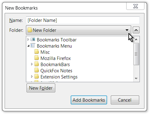This screenshot has width=150, height=114.
Task: Click the Extension Settings folder icon
Action: [x=37, y=77]
